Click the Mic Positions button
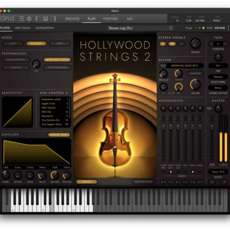Viewport: 230px width, 230px height. tap(143, 182)
